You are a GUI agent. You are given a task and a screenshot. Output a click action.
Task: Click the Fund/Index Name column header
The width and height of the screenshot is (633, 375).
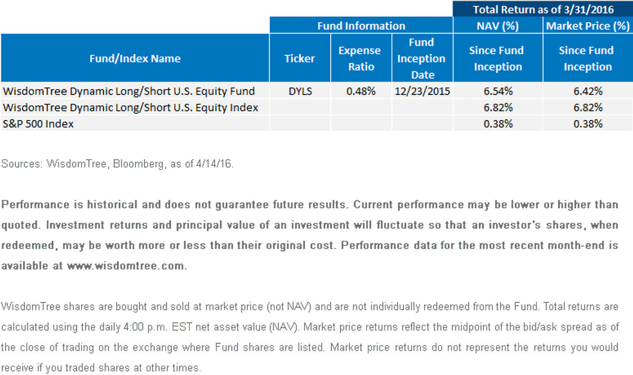pyautogui.click(x=135, y=58)
